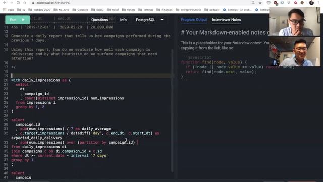Click the bottom webcam video thumbnail
The image size is (323, 182).
tap(295, 52)
